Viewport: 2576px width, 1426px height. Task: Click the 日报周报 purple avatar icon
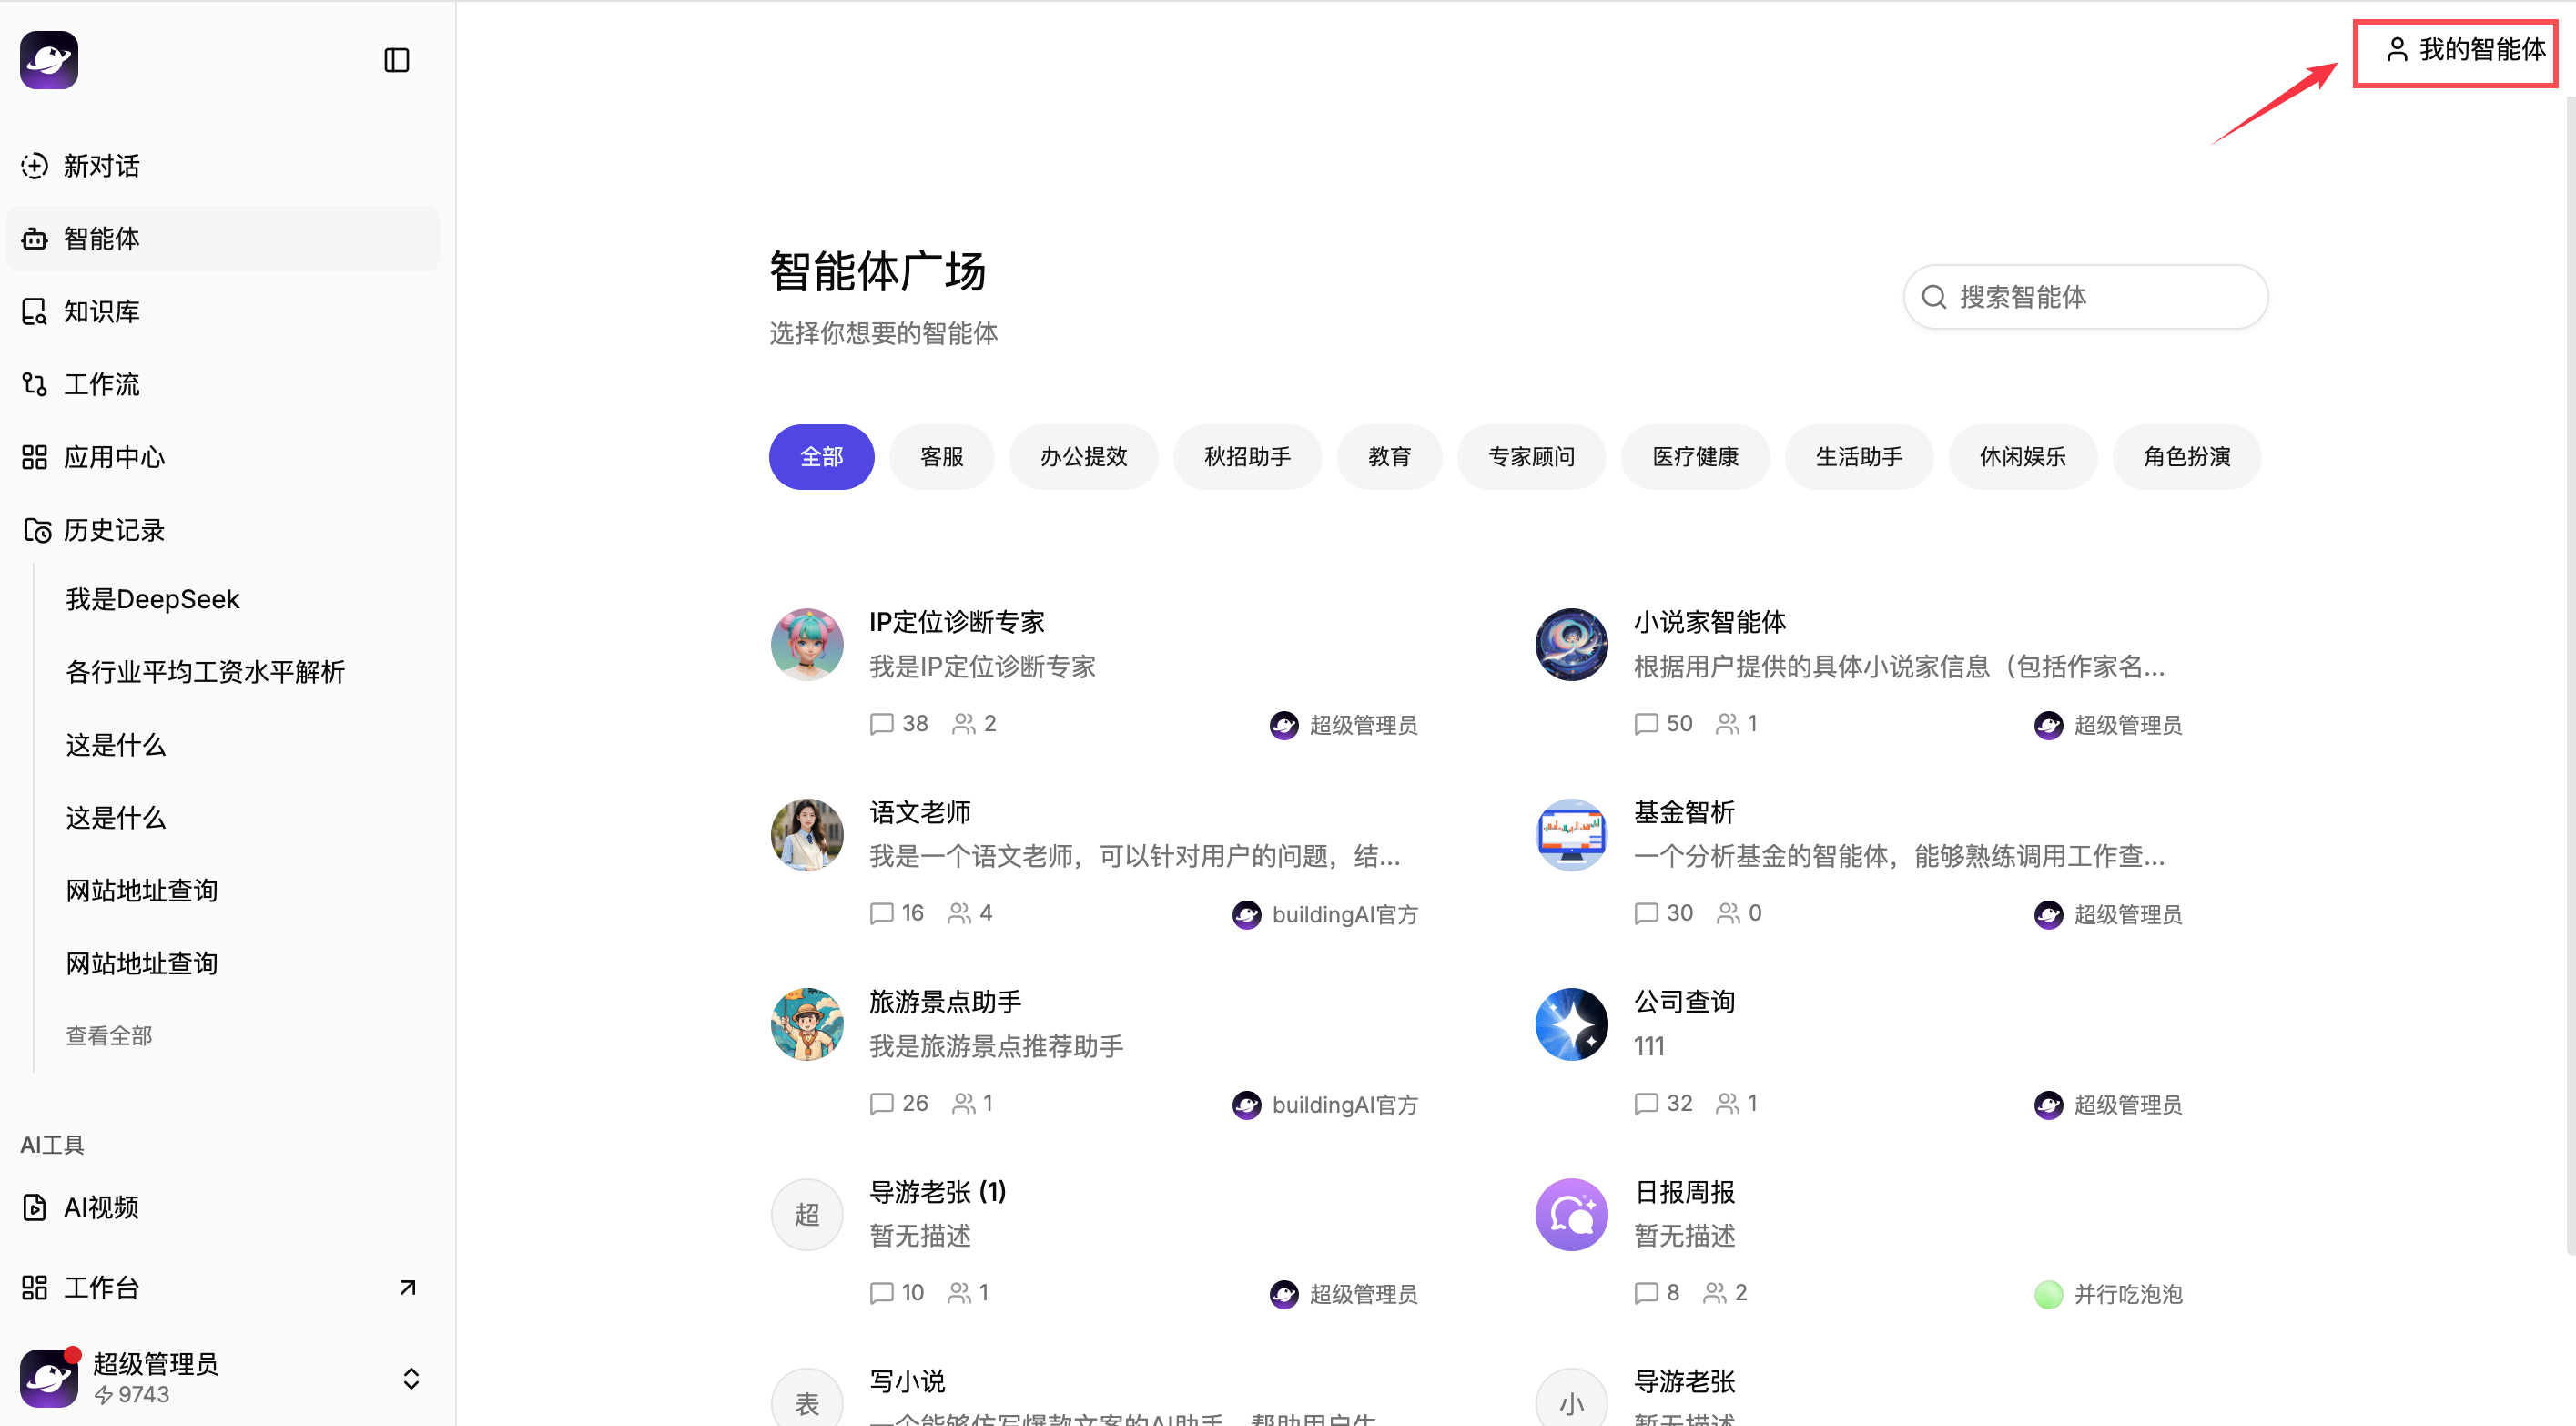pyautogui.click(x=1572, y=1215)
